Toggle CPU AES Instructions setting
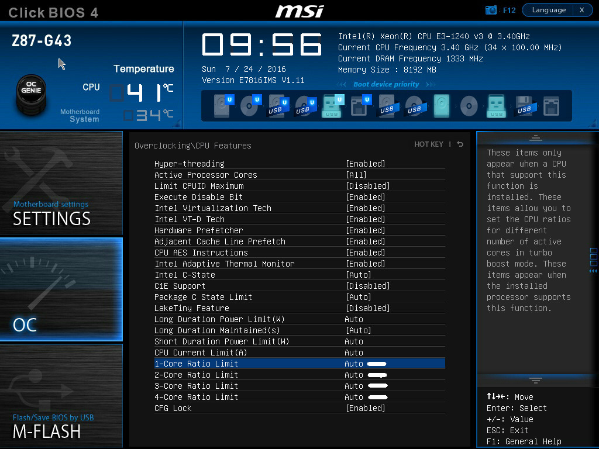599x449 pixels. (299, 253)
